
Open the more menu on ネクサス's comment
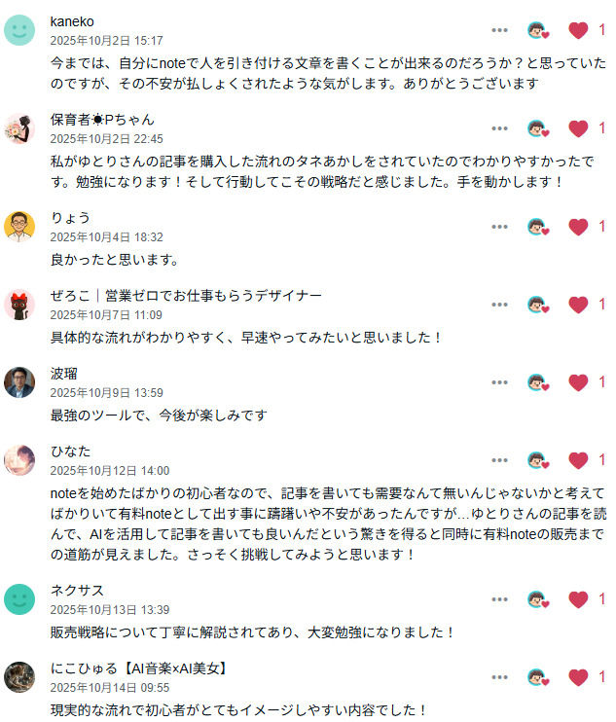(x=500, y=599)
